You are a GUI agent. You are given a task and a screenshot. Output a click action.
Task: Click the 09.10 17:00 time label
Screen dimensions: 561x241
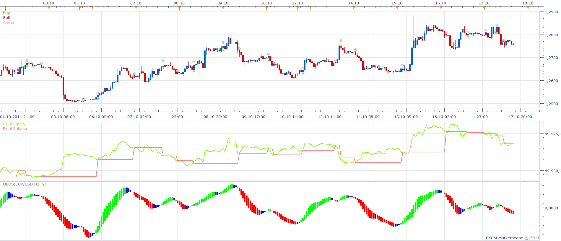(253, 117)
